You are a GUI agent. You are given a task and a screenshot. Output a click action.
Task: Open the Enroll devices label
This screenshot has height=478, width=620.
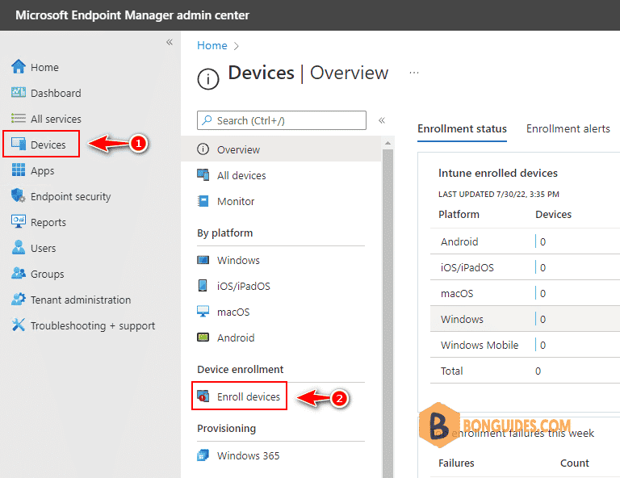249,396
